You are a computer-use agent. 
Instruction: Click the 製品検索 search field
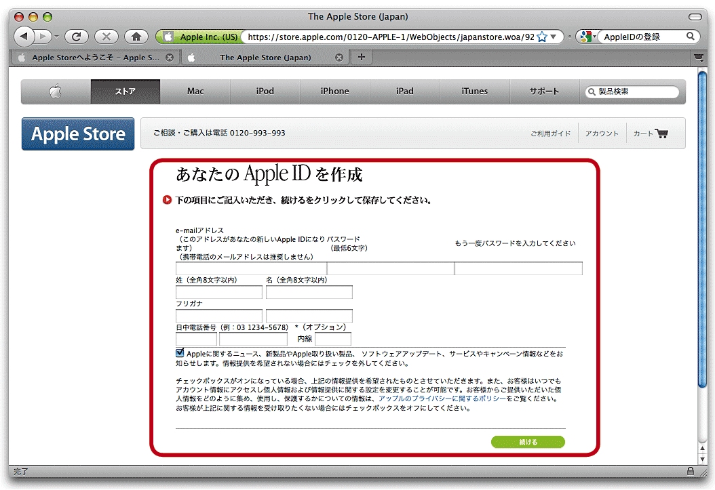[632, 91]
